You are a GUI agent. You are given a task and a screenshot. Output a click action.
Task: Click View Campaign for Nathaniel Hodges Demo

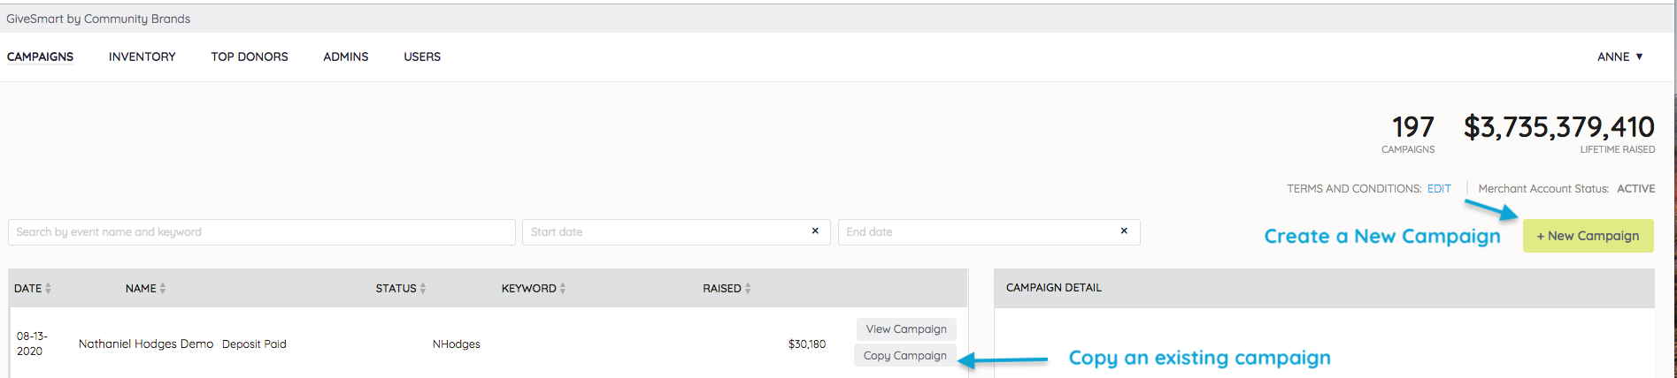(906, 329)
